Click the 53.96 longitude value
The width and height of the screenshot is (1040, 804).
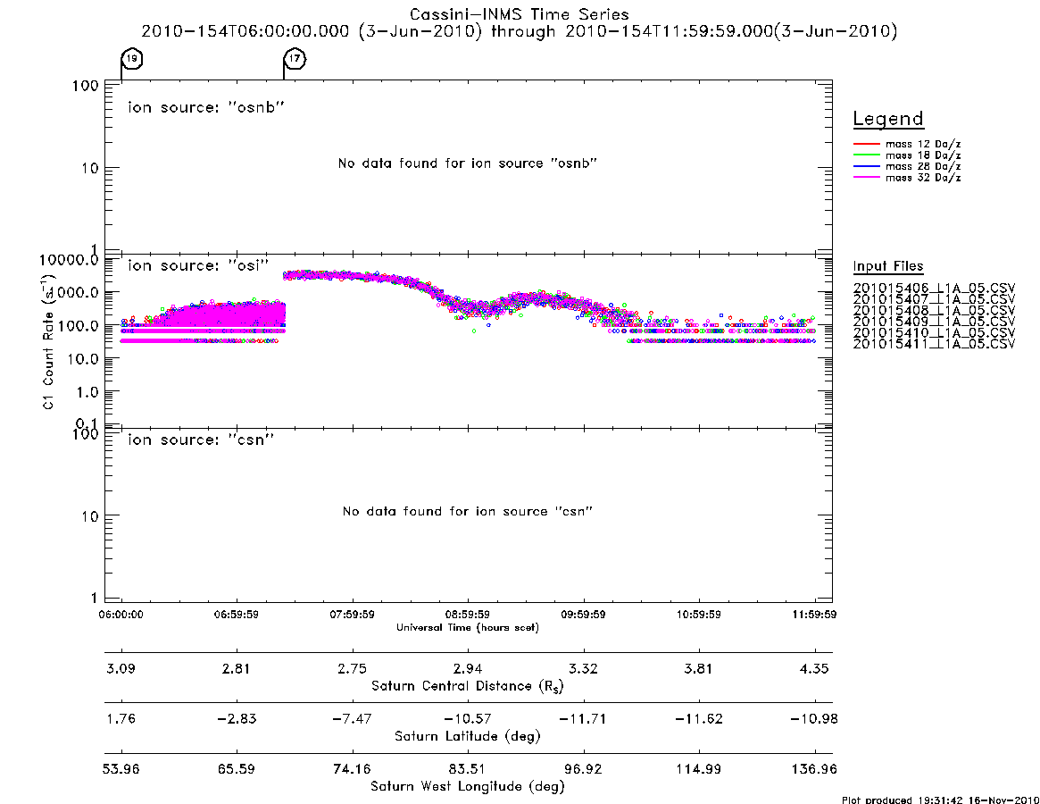[121, 769]
